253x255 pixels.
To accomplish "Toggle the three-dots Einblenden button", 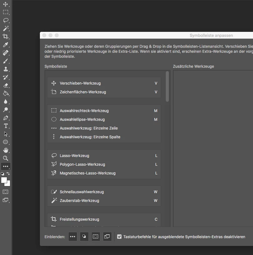I will point(73,237).
